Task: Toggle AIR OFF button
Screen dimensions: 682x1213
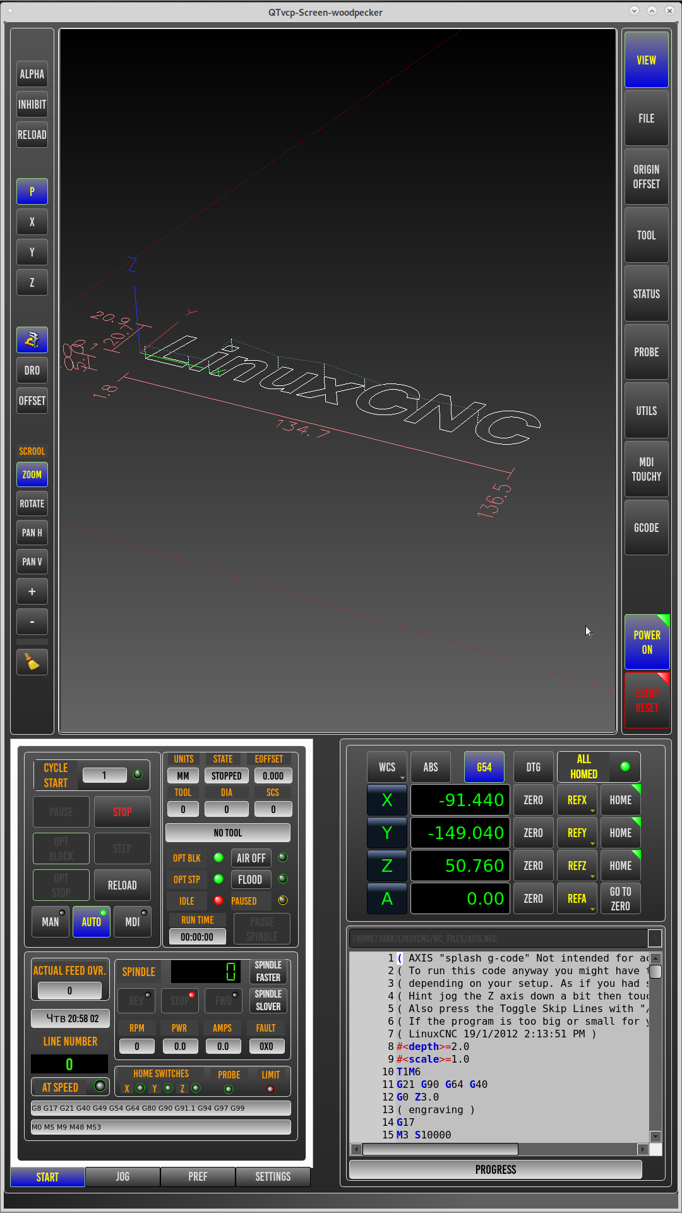Action: pos(251,858)
